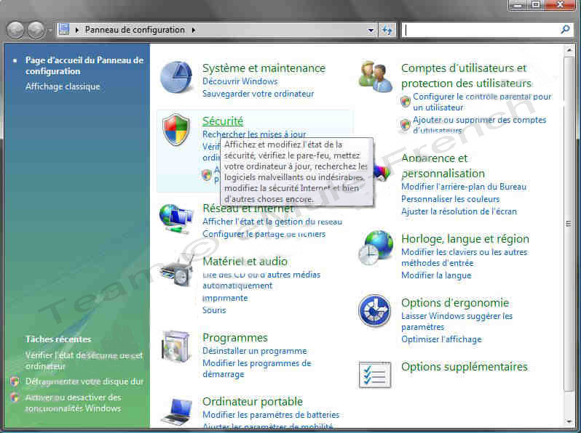Open the Système et maintenance pie chart icon
581x433 pixels.
176,77
